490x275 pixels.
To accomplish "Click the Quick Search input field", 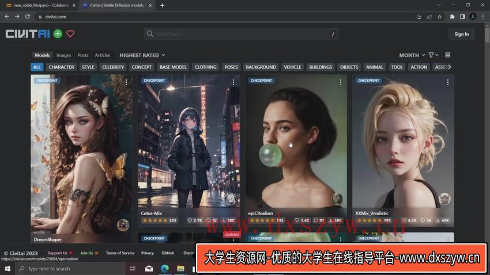I will coord(242,34).
